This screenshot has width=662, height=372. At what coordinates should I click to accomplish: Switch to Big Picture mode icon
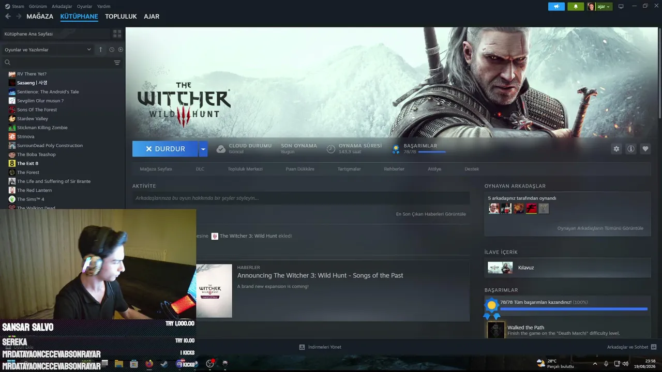coord(621,6)
